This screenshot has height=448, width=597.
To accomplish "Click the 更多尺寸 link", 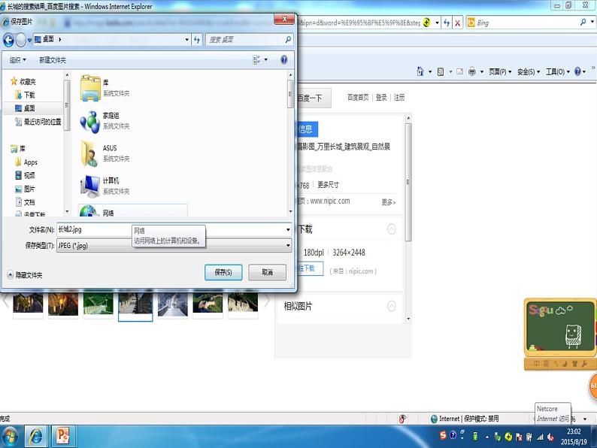I will point(328,185).
